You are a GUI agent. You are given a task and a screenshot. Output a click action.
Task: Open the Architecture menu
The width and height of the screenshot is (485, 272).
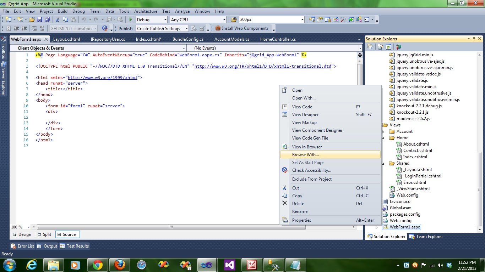point(146,11)
